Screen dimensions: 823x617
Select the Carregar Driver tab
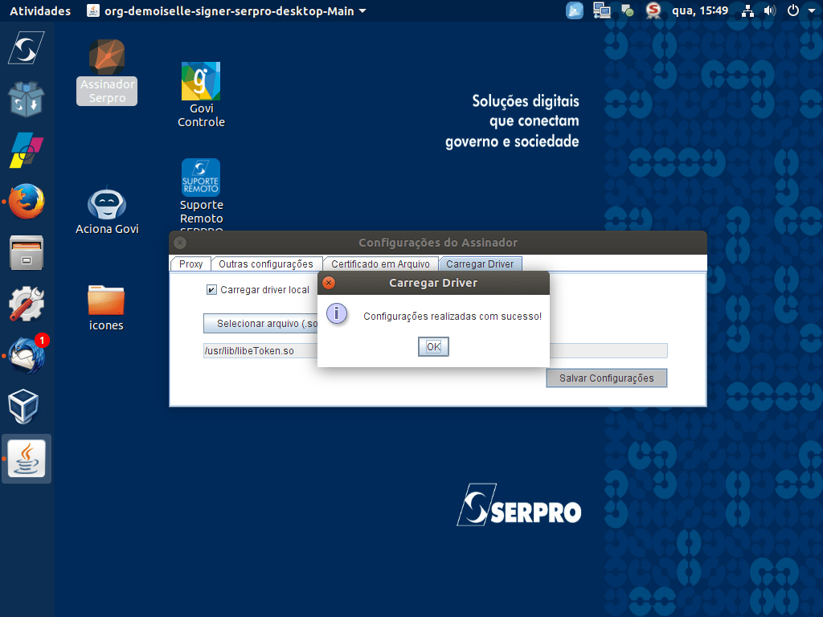(x=480, y=264)
